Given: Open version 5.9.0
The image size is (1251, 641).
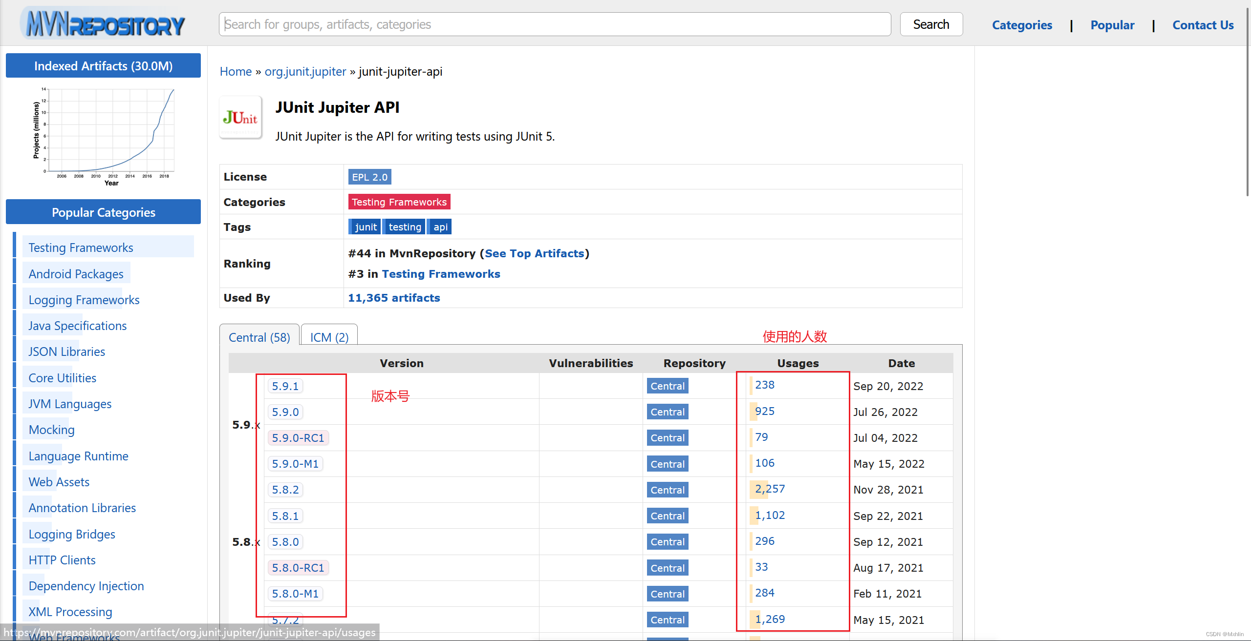Looking at the screenshot, I should [x=285, y=412].
